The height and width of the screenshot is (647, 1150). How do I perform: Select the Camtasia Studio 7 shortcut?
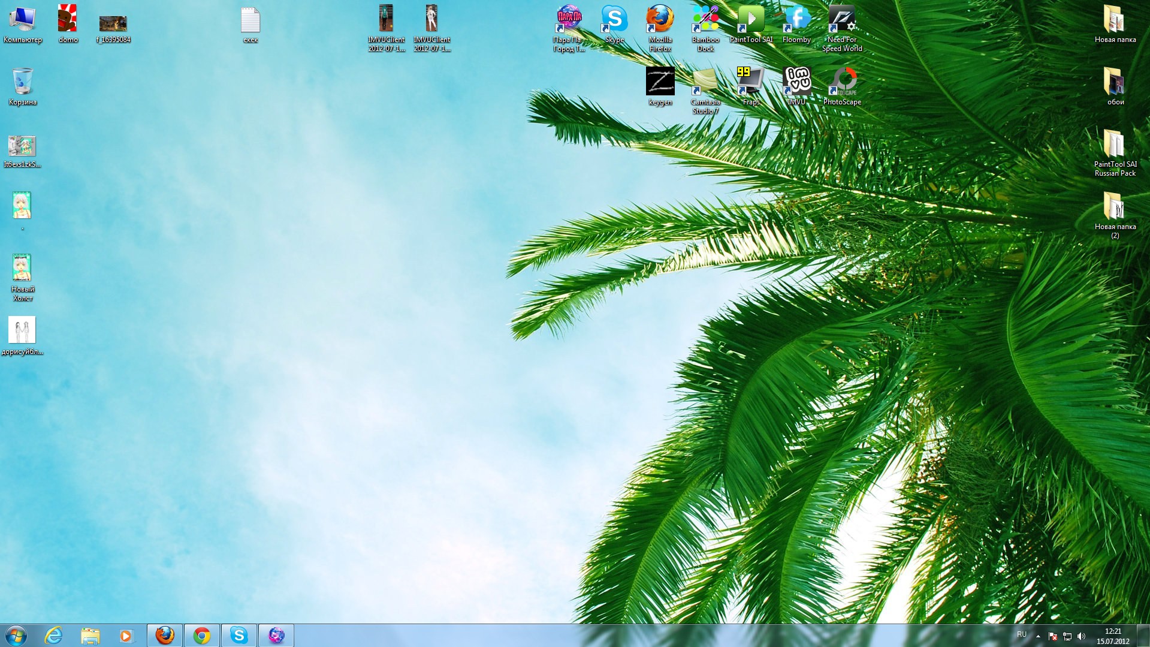705,91
